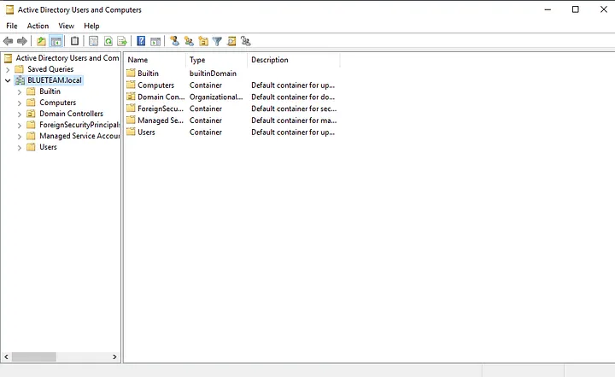Screen dimensions: 615x377
Task: Open the File menu
Action: [x=12, y=26]
